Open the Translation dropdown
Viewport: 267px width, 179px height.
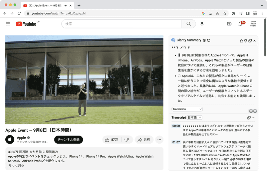tap(187, 109)
